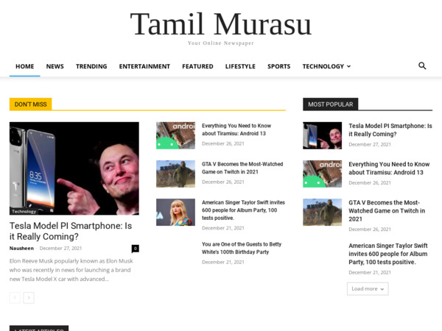Click the Tamil Murasu site logo
Screen dimensions: 442x331
tap(221, 24)
